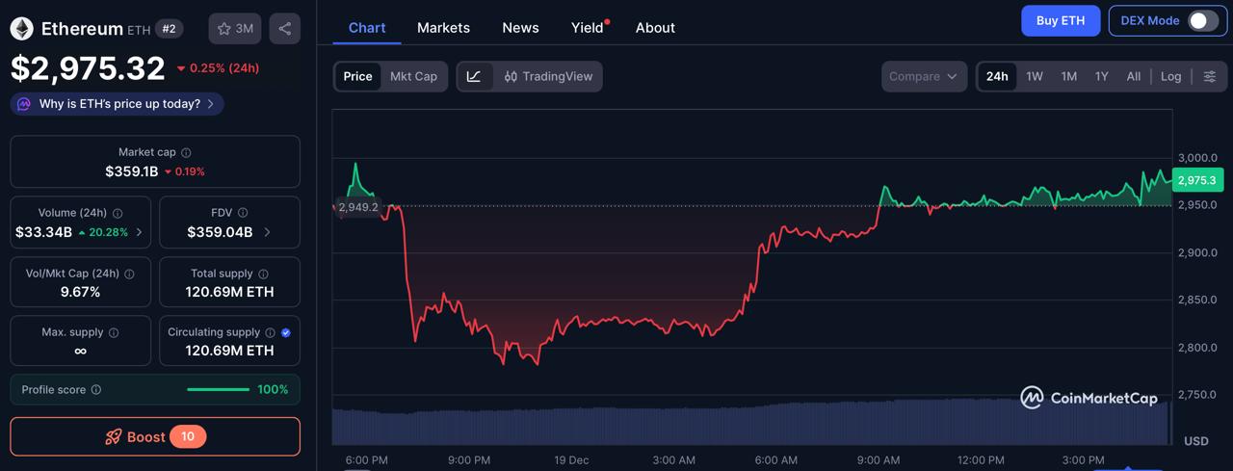1233x471 pixels.
Task: Click the 120.69M ETH circulating supply value
Action: [229, 351]
